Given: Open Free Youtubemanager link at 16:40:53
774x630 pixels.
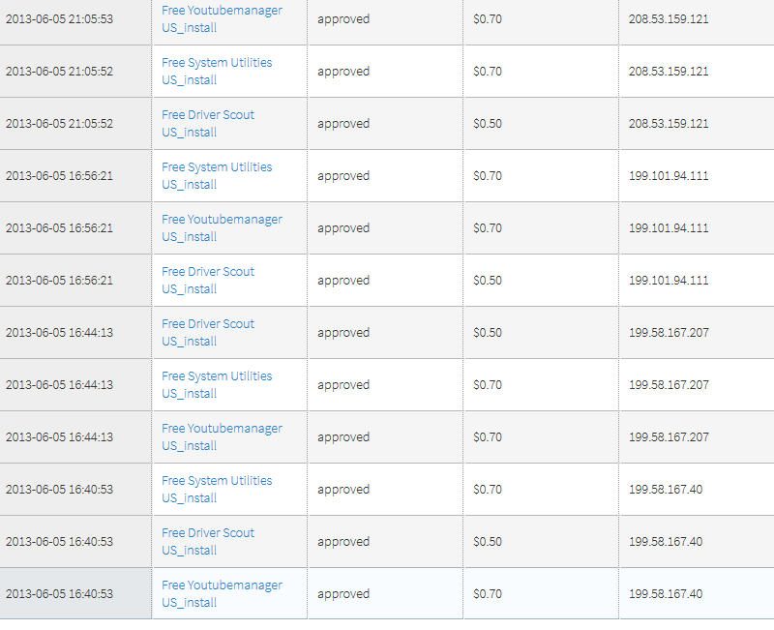Looking at the screenshot, I should (x=222, y=585).
